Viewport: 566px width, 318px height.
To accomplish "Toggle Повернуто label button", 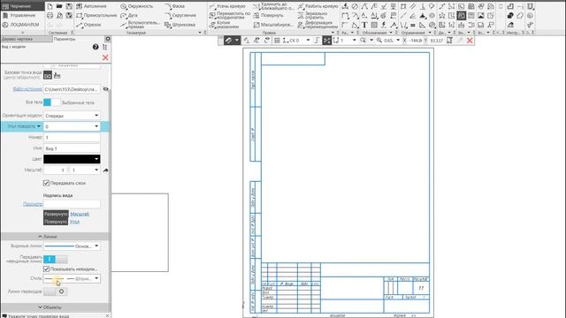I will (x=56, y=222).
